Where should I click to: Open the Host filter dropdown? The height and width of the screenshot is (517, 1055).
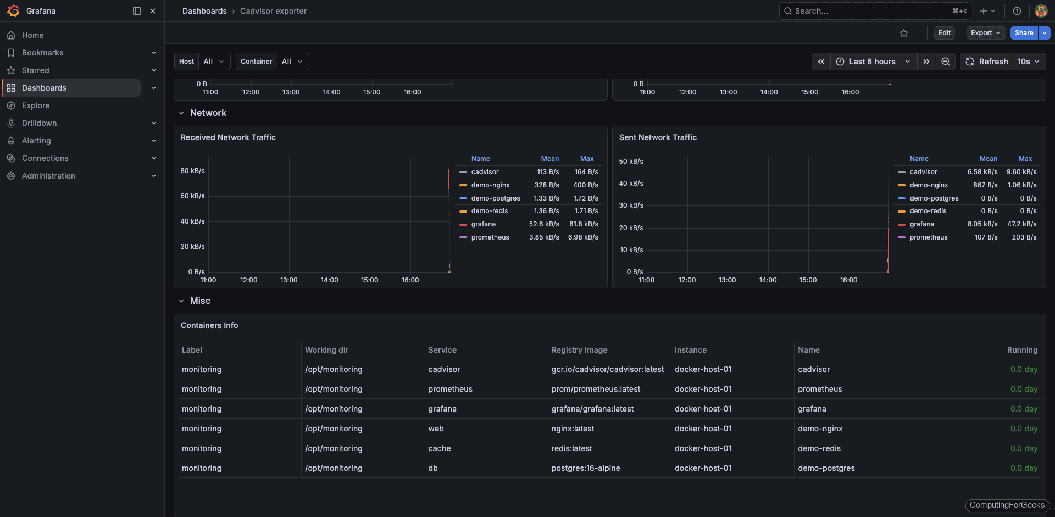(214, 62)
